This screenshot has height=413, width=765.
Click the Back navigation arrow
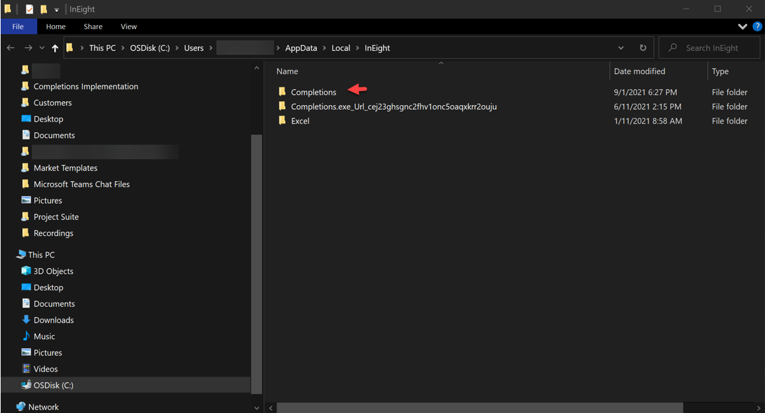pyautogui.click(x=11, y=48)
